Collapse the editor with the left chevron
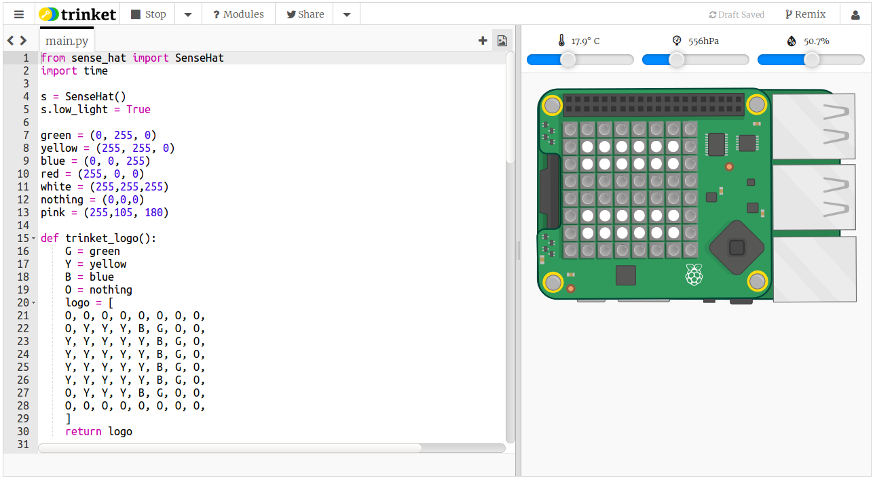This screenshot has height=480, width=875. [x=10, y=40]
